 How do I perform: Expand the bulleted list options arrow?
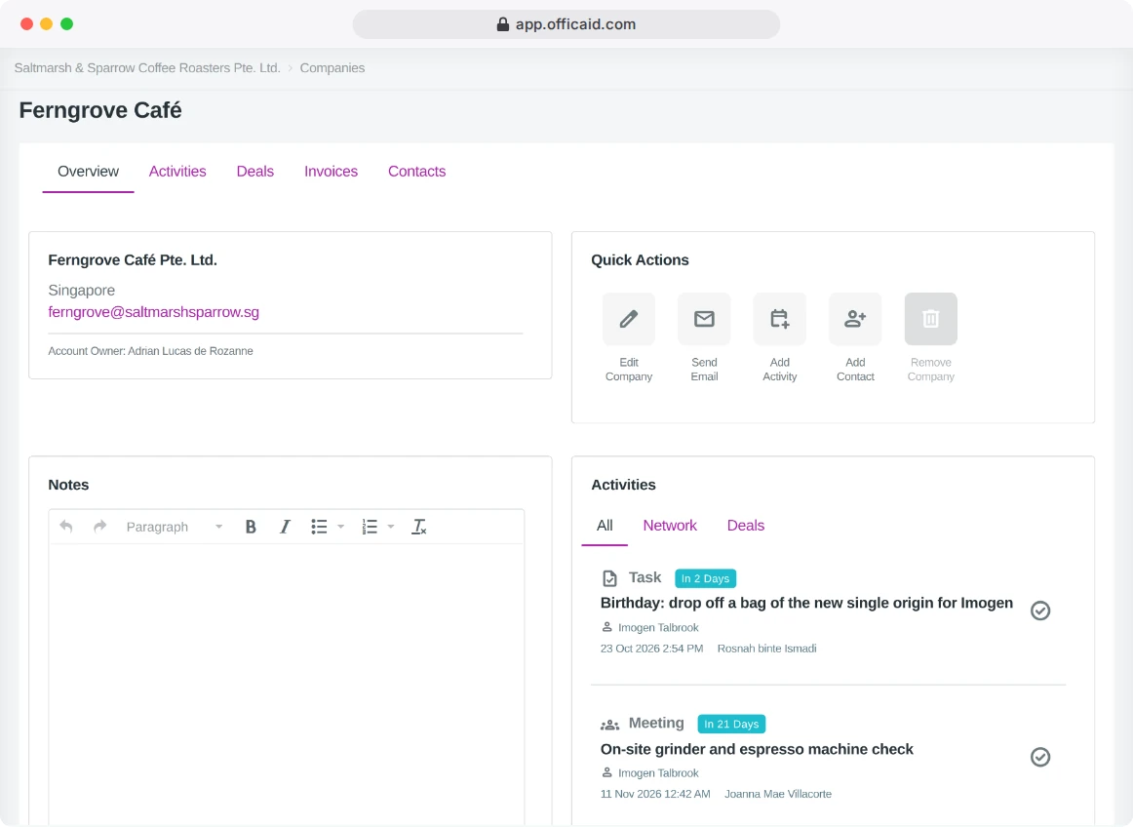[x=341, y=527]
